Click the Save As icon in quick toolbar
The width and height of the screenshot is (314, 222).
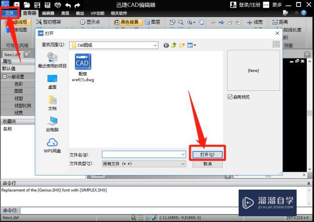point(47,5)
